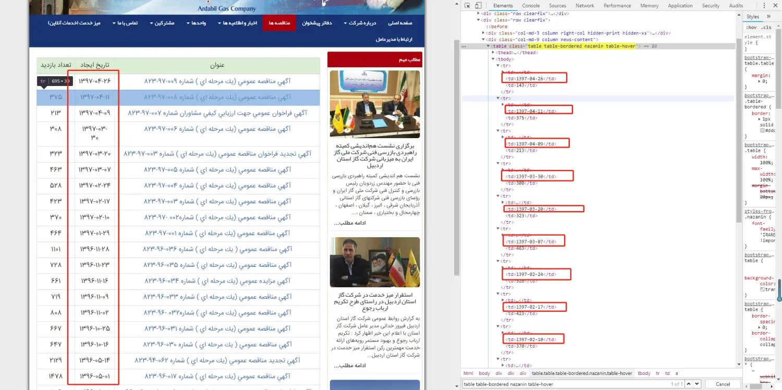This screenshot has width=782, height=390.
Task: Open the Memory tab
Action: pos(649,6)
